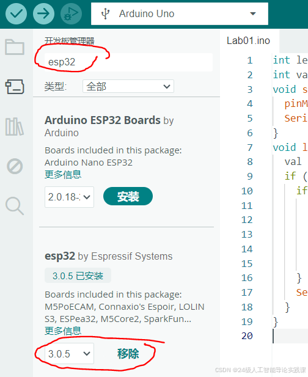Click the 安装 button for Arduino ESP32 Boards
Viewport: 308px width, 377px height.
[x=128, y=196]
